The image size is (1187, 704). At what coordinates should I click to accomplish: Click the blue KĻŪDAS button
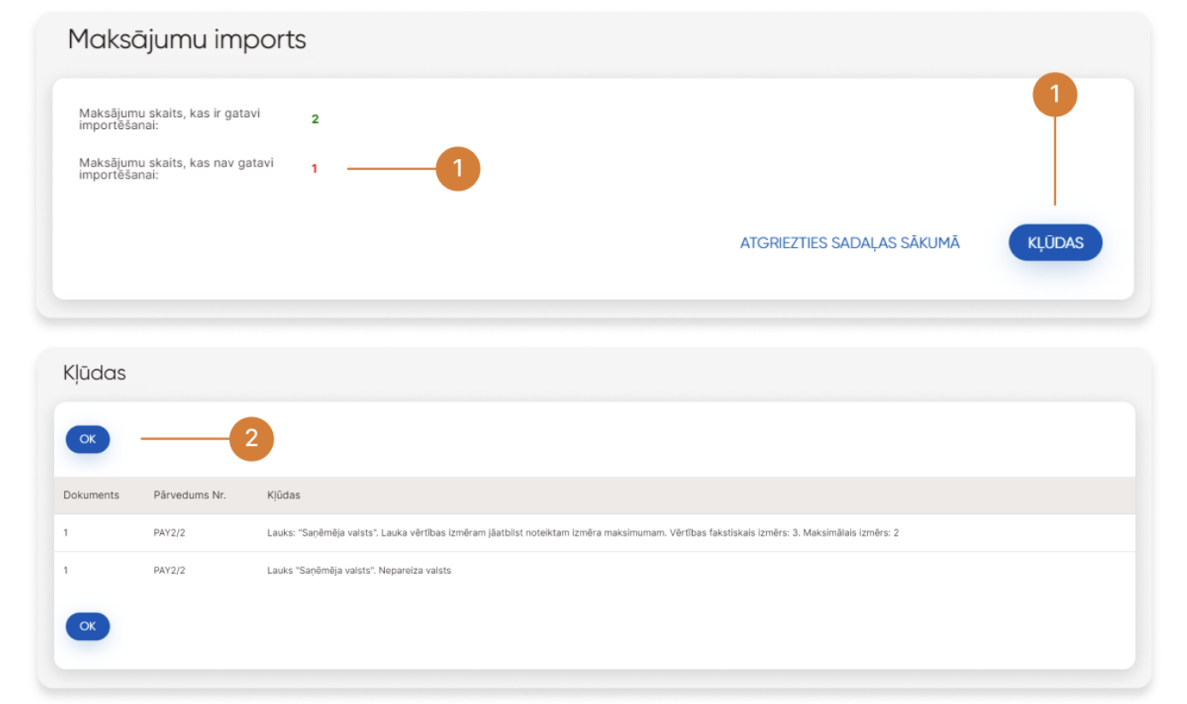(1054, 243)
